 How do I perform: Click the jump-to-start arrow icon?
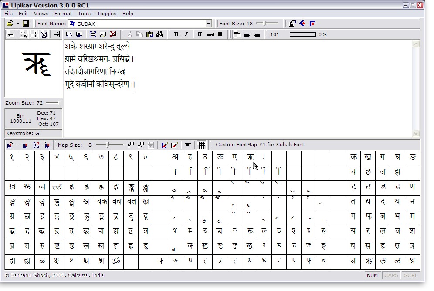(x=10, y=34)
